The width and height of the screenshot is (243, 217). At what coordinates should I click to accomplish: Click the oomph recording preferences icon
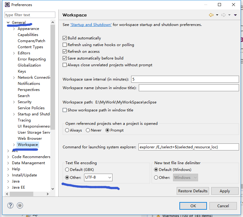(20, 205)
